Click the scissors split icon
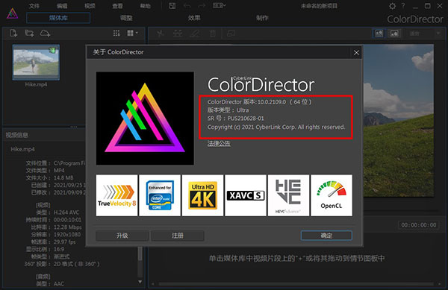The image size is (448, 290). click(x=161, y=34)
